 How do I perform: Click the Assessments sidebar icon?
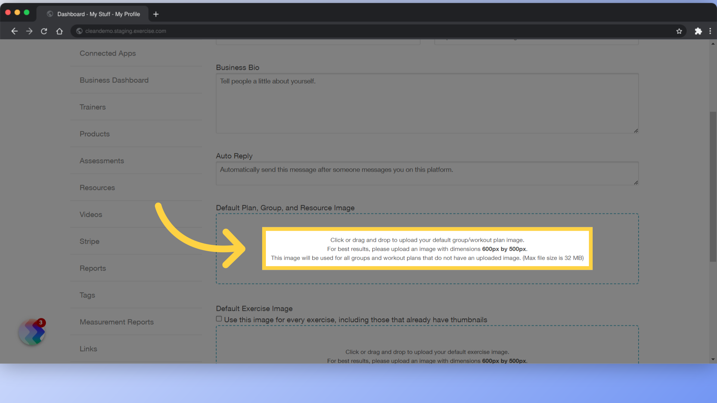[102, 160]
